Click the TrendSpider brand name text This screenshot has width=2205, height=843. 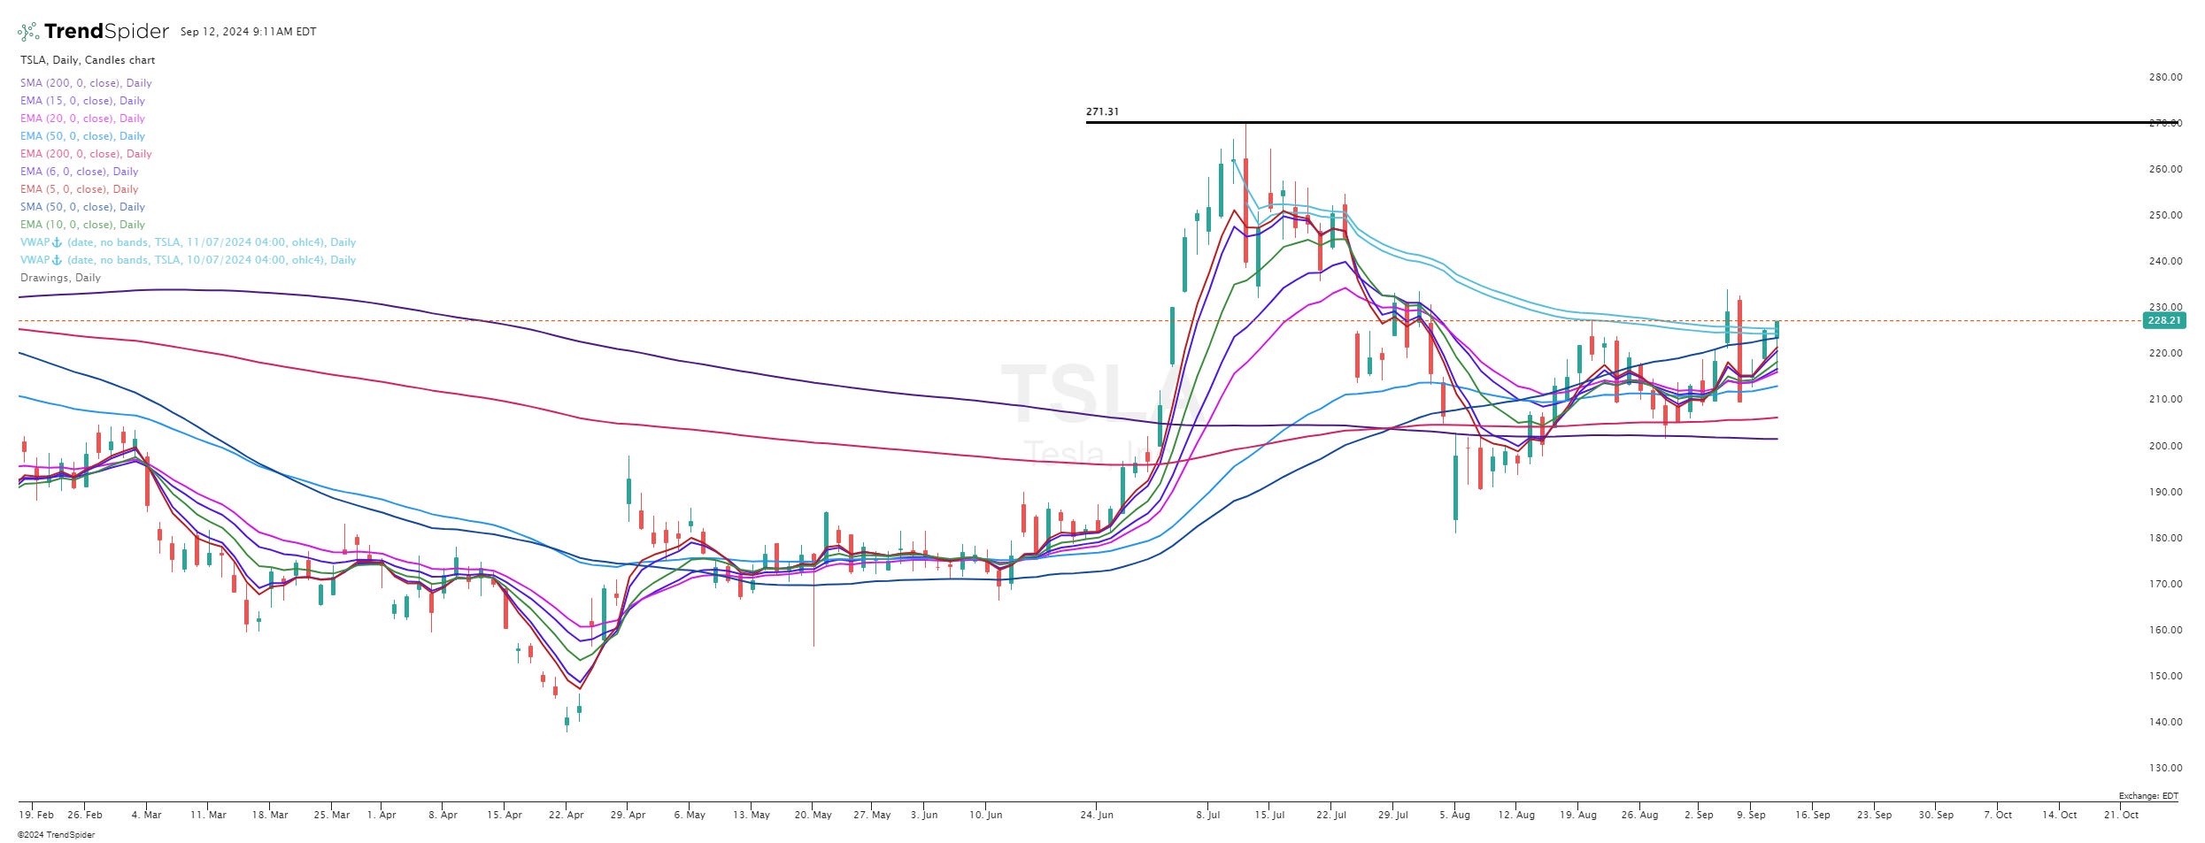[106, 32]
